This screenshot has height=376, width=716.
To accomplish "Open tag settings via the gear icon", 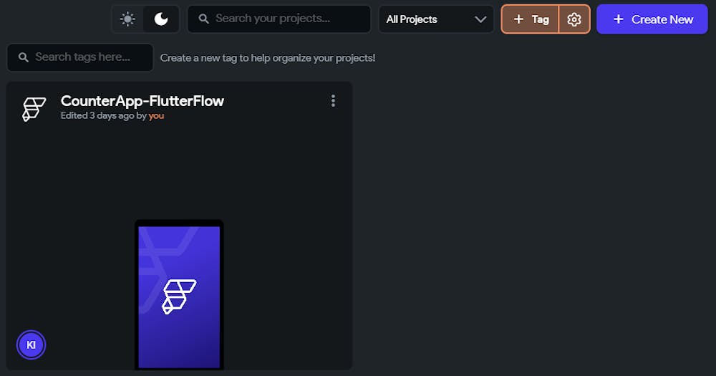I will 574,19.
